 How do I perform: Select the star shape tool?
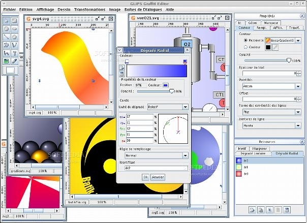(6, 45)
